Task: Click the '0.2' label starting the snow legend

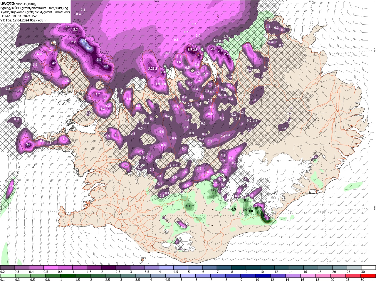Action: tap(3, 272)
